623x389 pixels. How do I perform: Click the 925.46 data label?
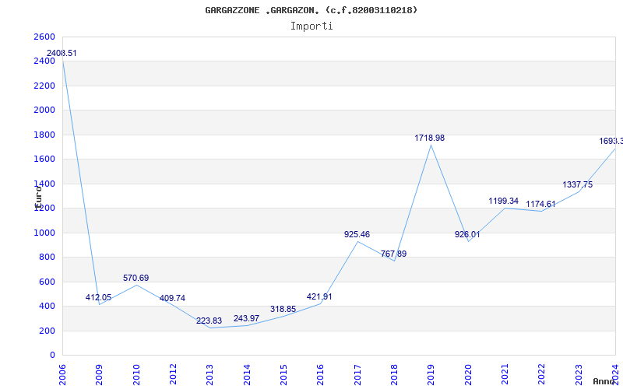pyautogui.click(x=357, y=234)
